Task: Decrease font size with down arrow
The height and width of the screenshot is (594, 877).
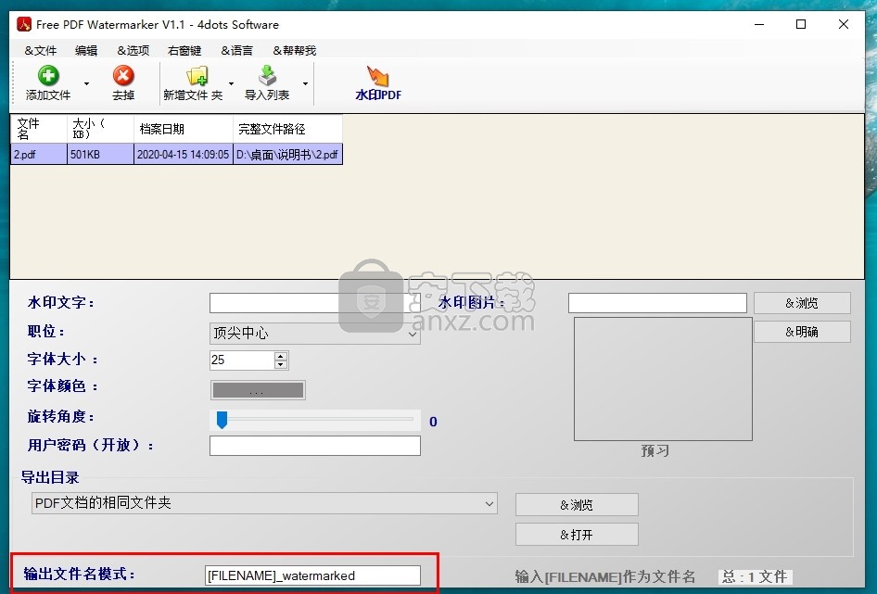Action: click(281, 365)
